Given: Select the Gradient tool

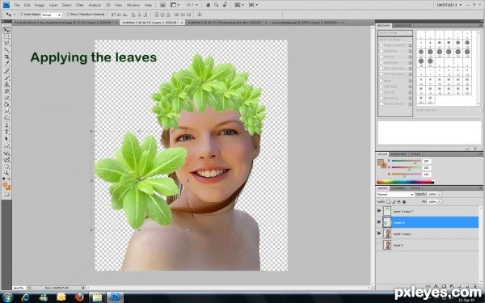Looking at the screenshot, I should coord(6,105).
